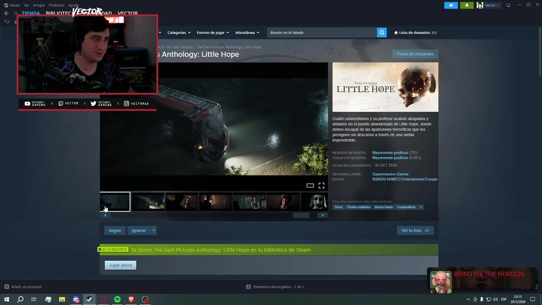Open Brave browser from taskbar
Screen dimensions: 542x305
[131, 299]
